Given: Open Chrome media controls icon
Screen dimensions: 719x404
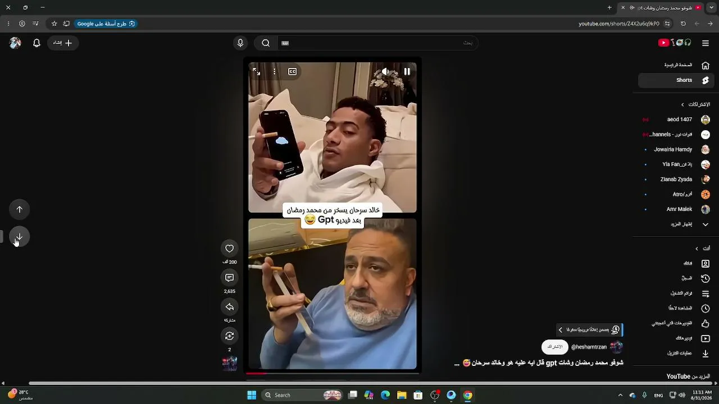Looking at the screenshot, I should tap(35, 24).
